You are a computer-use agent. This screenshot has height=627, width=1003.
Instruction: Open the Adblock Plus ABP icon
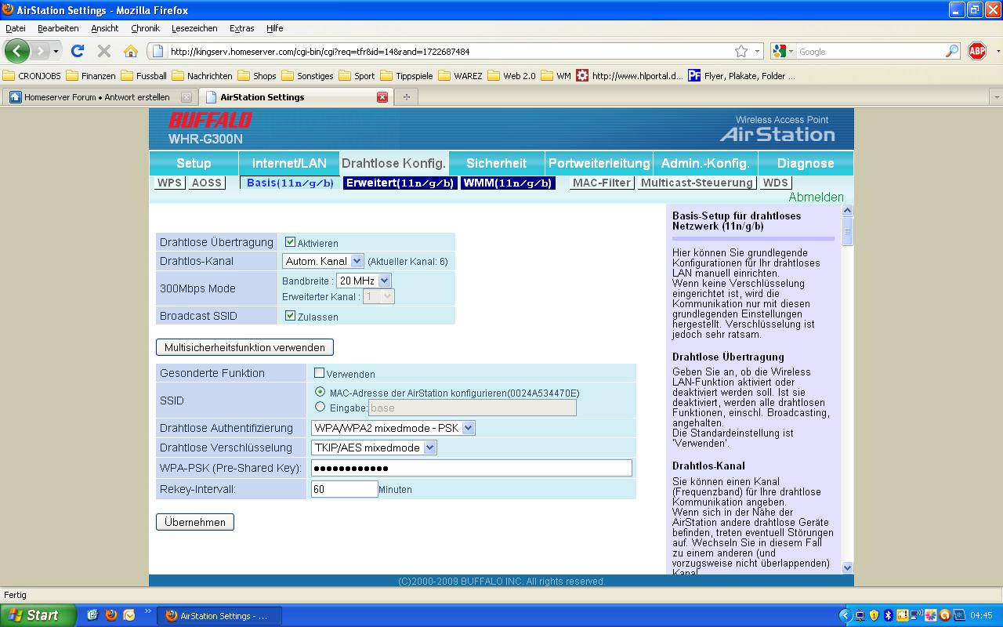click(x=977, y=51)
